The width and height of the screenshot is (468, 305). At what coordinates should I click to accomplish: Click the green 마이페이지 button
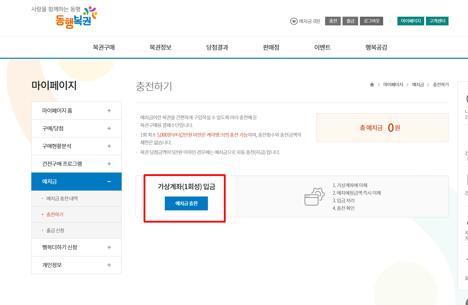click(x=411, y=21)
